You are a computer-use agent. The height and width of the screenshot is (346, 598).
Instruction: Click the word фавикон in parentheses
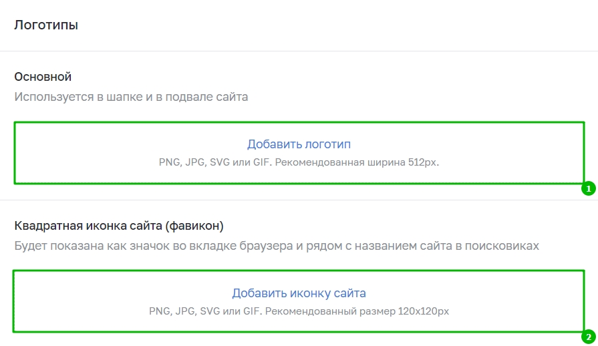tap(194, 226)
